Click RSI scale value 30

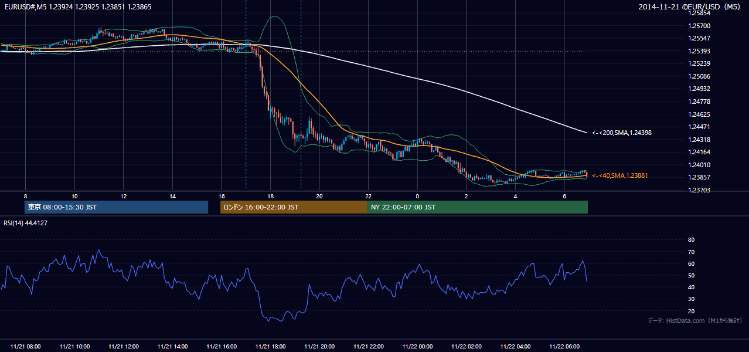pyautogui.click(x=691, y=299)
